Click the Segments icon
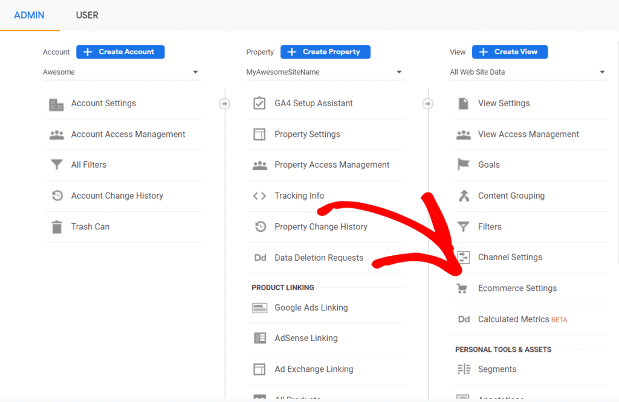Viewport: 619px width, 402px height. pos(464,369)
